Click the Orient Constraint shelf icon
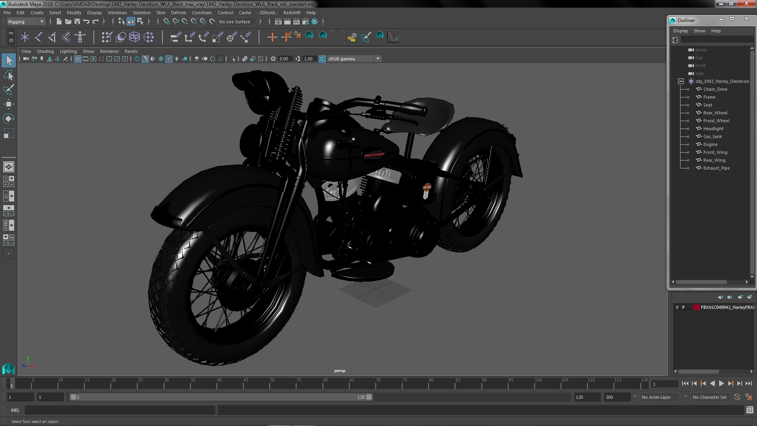 (203, 37)
